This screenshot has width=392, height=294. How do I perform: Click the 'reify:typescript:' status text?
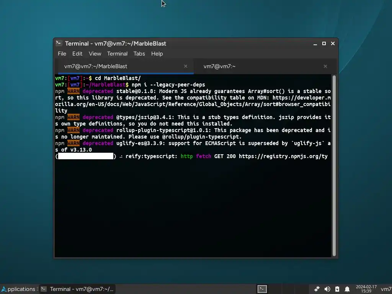point(152,156)
